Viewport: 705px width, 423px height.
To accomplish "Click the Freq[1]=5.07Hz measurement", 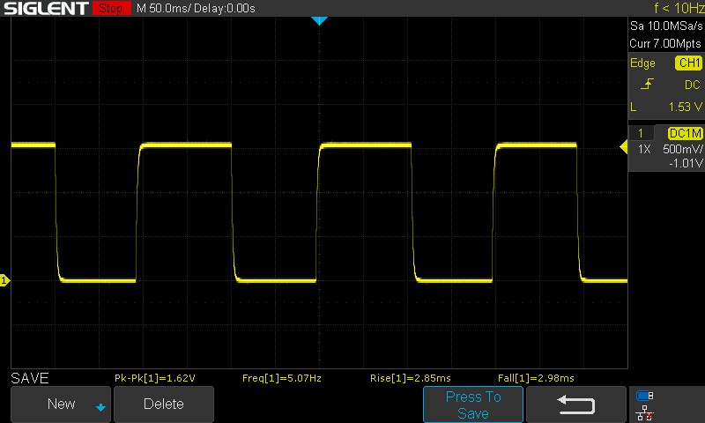I will 282,378.
